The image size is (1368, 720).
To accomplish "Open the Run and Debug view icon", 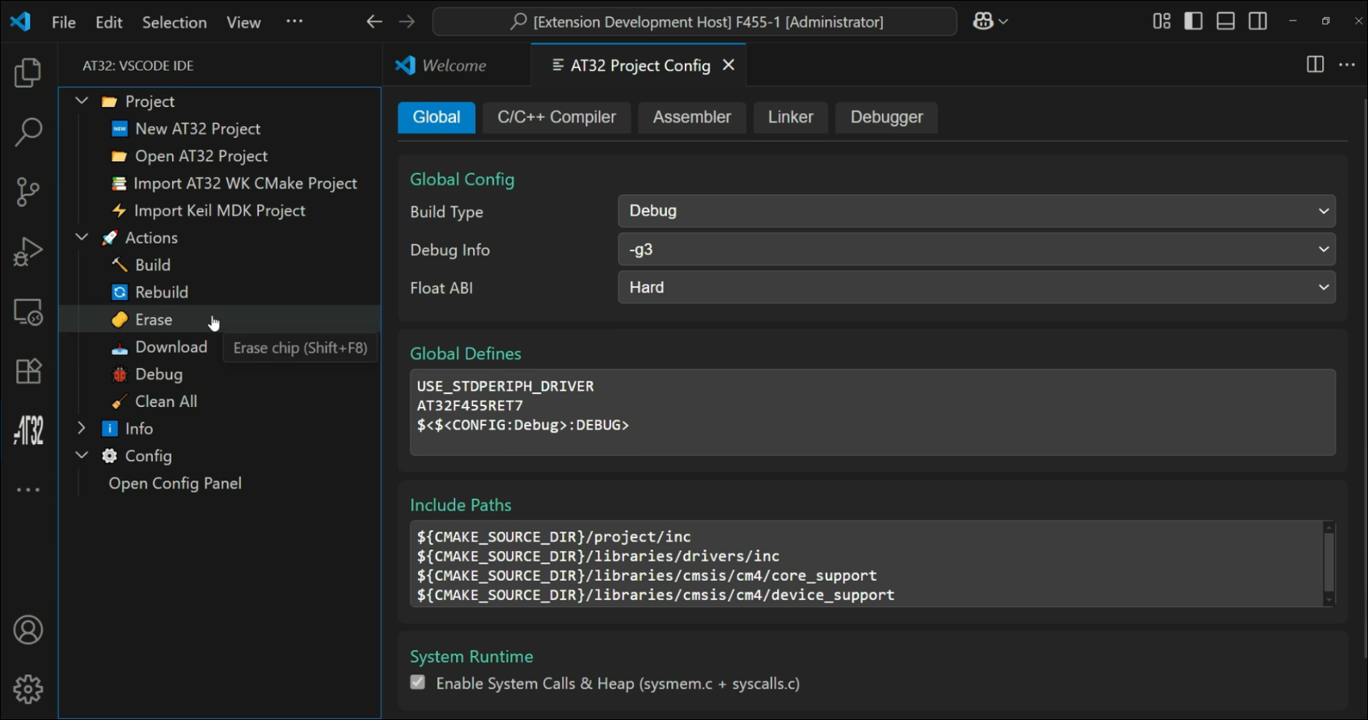I will [28, 252].
